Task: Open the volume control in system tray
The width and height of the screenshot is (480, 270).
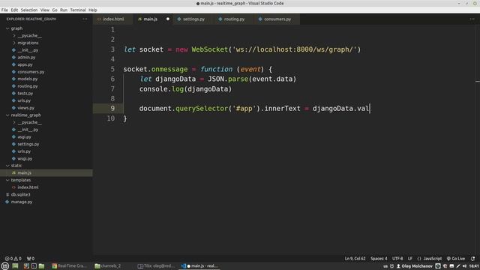Action: click(x=465, y=266)
